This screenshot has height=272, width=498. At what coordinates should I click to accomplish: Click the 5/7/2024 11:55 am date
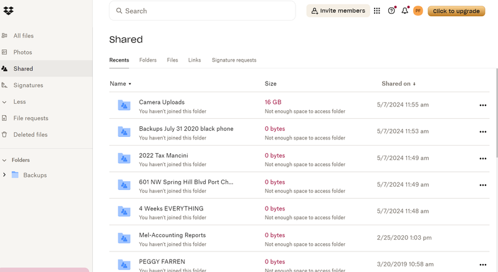coord(403,105)
